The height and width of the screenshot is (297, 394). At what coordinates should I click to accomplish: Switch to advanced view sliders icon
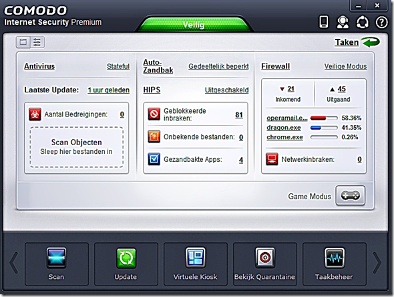[x=37, y=42]
